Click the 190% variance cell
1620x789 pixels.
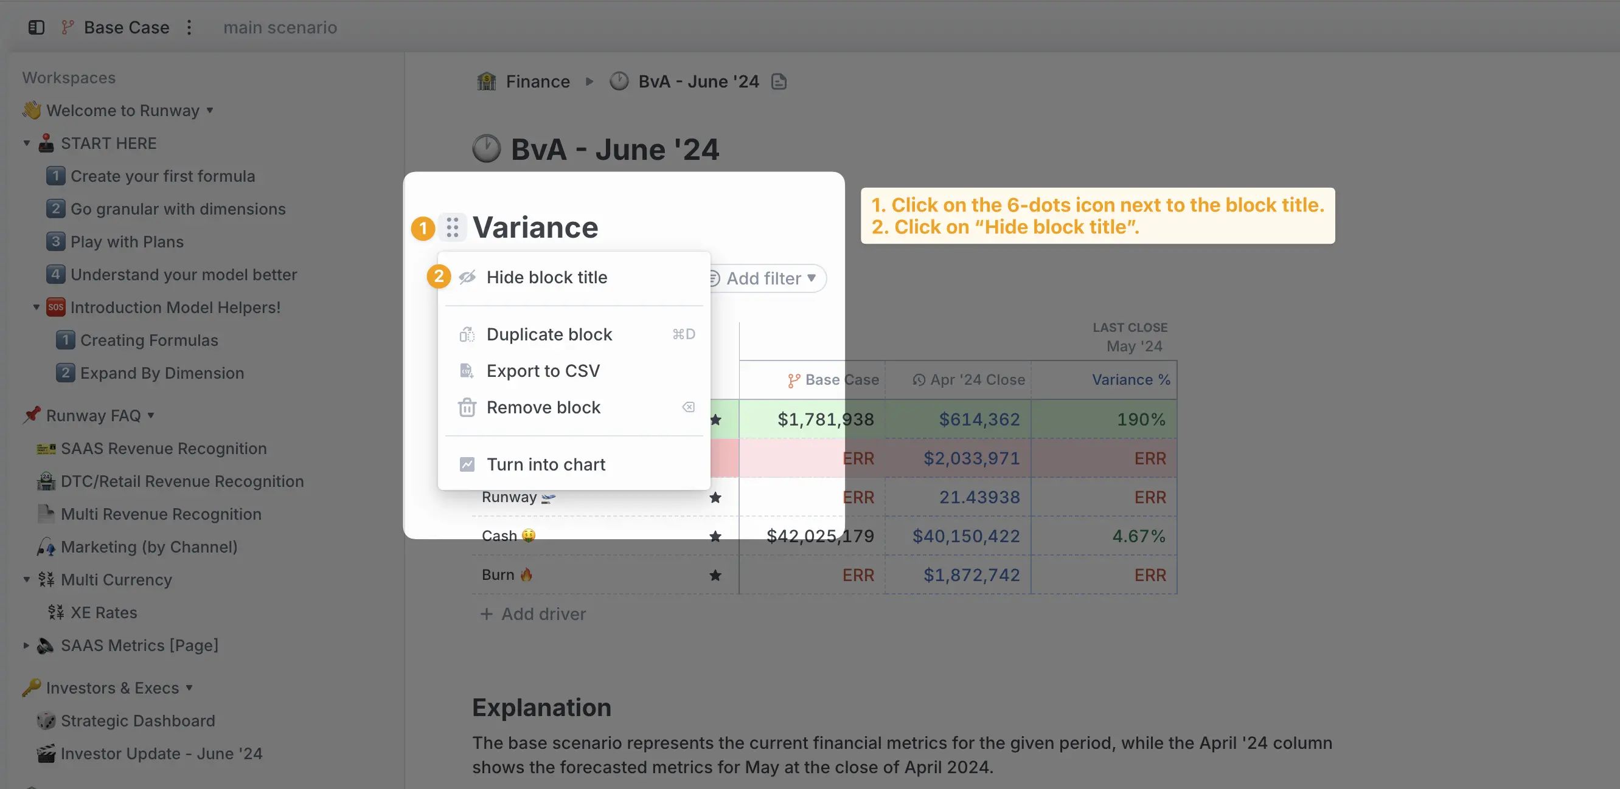(1104, 419)
